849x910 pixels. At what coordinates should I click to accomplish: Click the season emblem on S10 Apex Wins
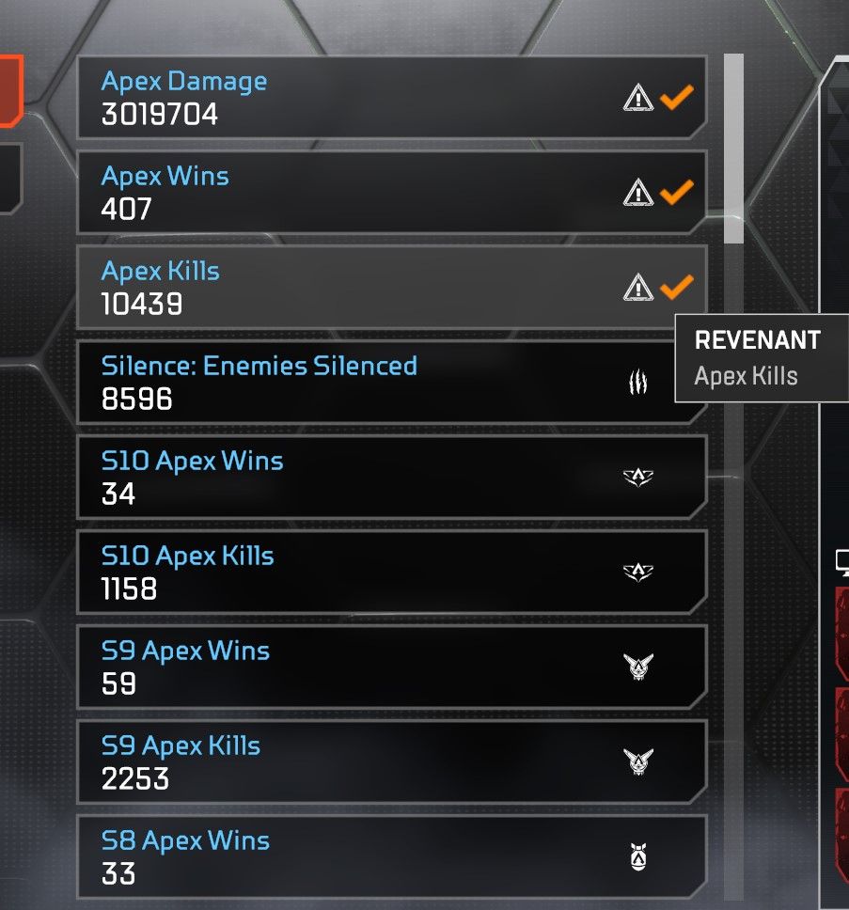tap(637, 477)
